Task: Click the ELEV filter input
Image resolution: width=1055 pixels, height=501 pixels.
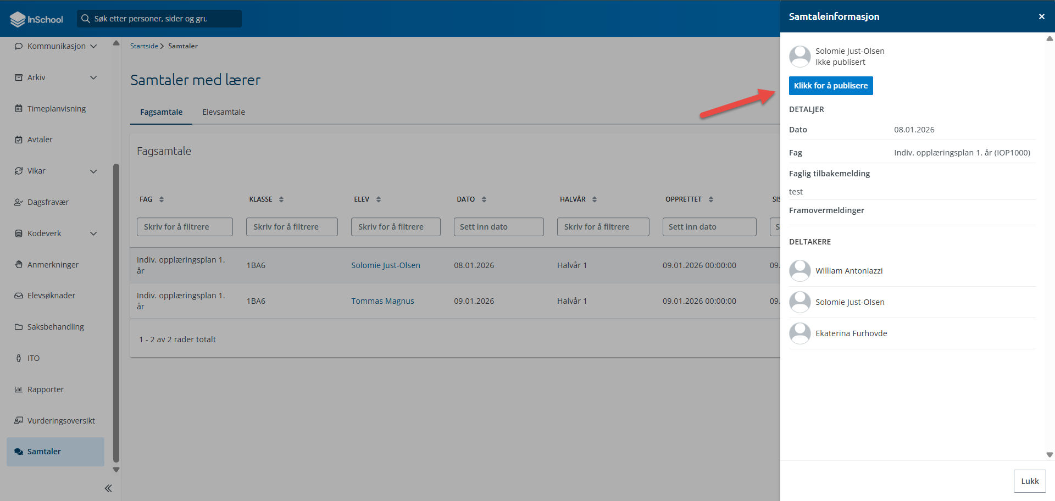Action: (396, 227)
